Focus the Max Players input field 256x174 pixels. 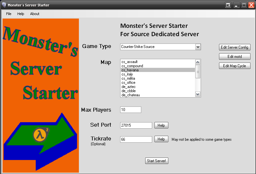click(131, 110)
